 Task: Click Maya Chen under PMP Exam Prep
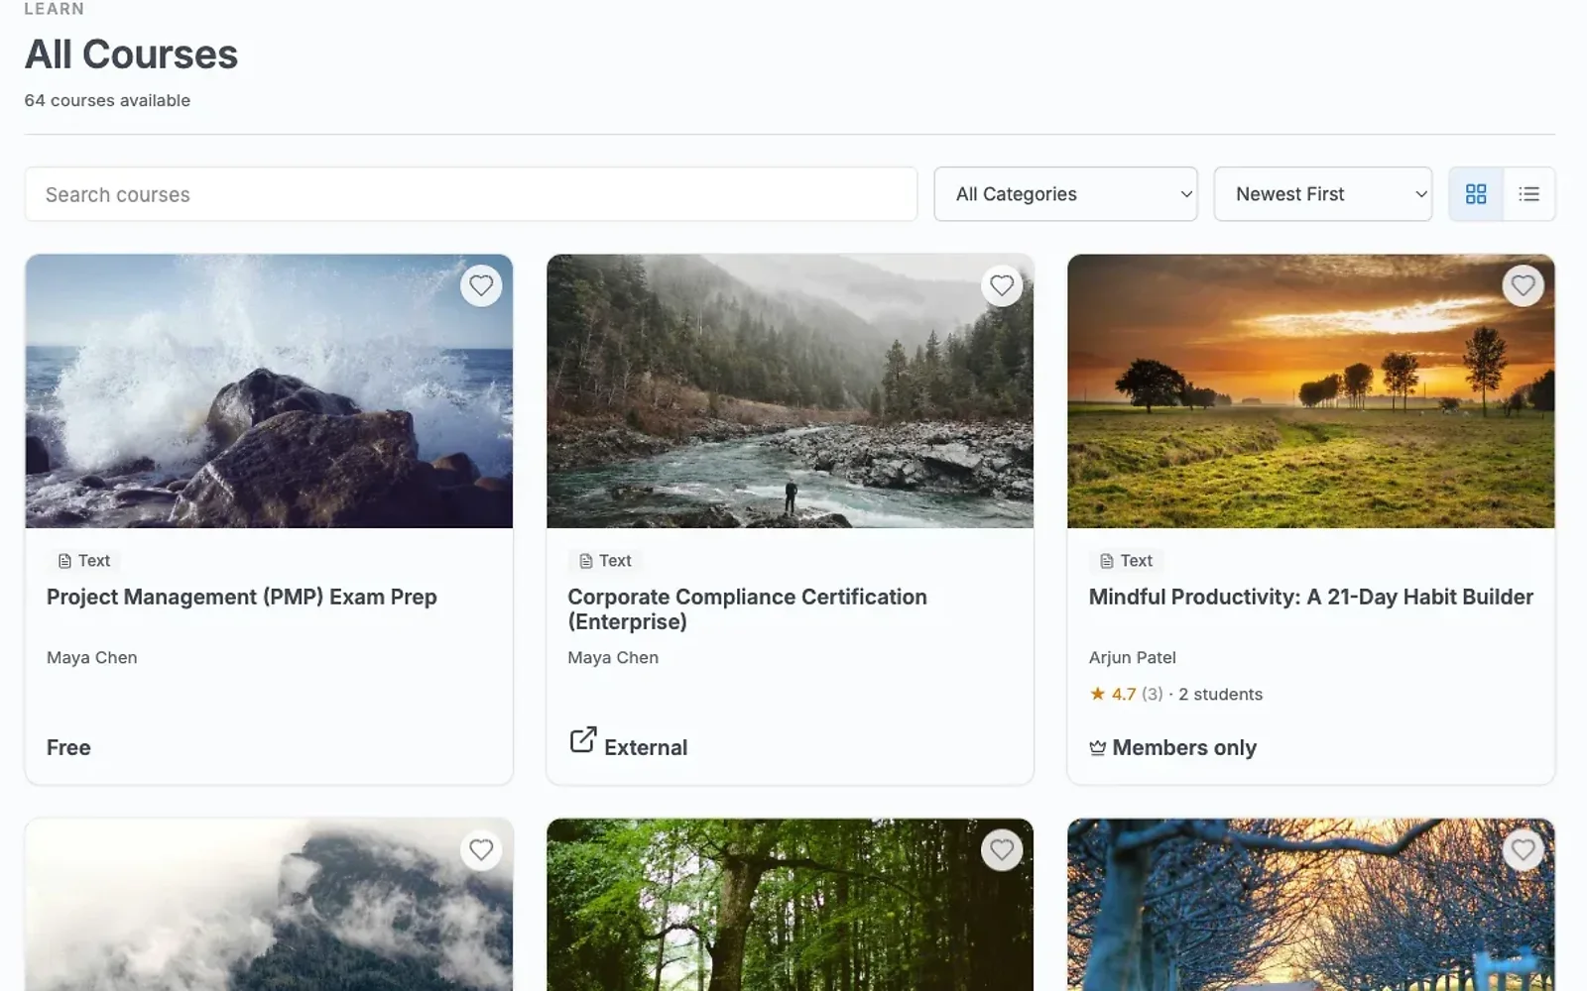tap(92, 657)
